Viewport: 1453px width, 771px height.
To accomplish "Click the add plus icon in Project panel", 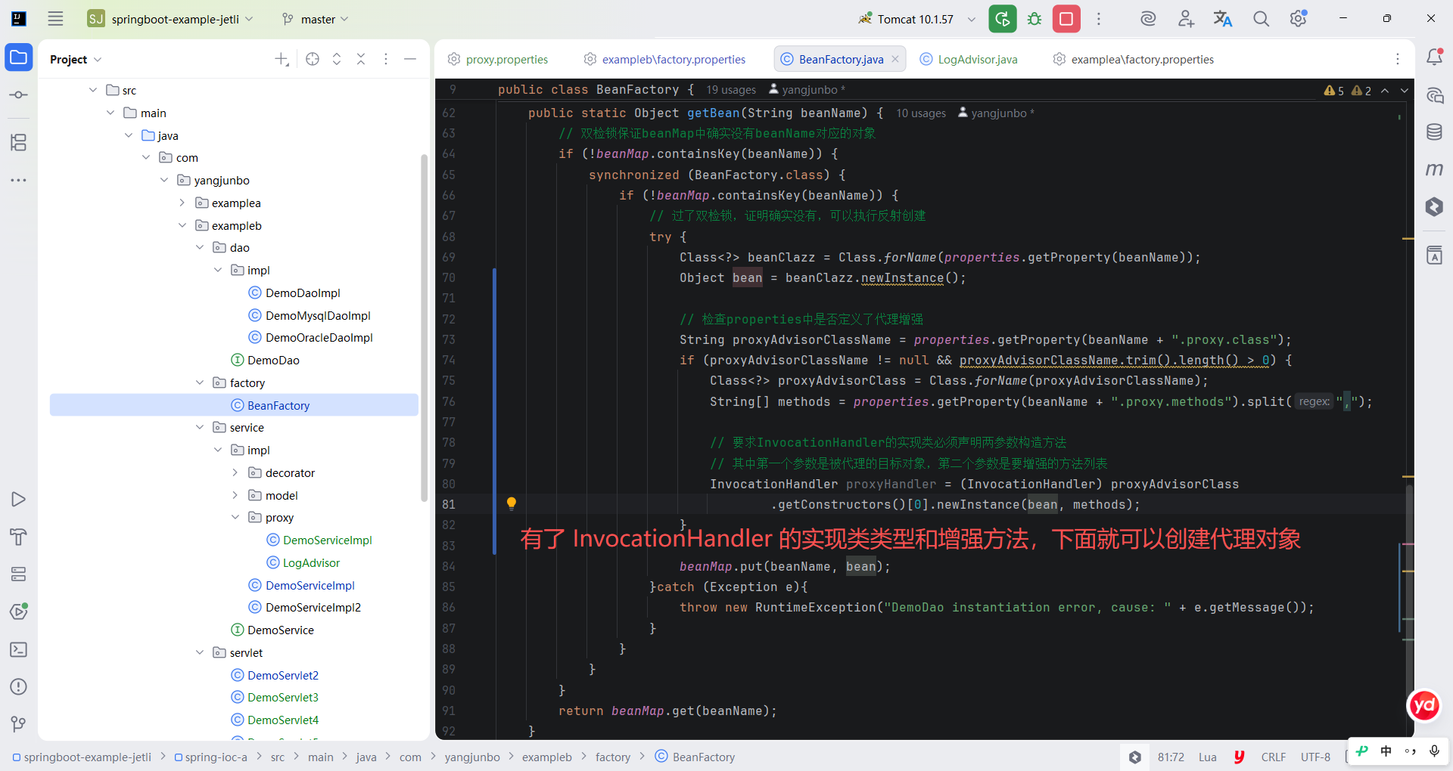I will [282, 59].
